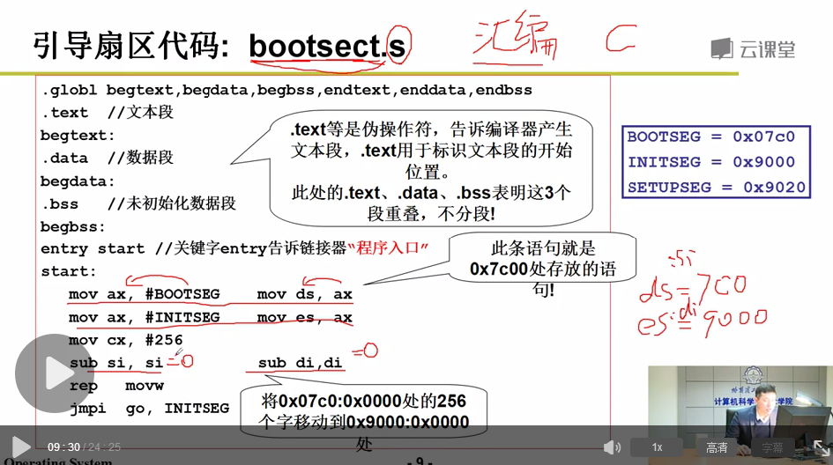833x465 pixels.
Task: Click the 'start:' label line
Action: pos(69,271)
